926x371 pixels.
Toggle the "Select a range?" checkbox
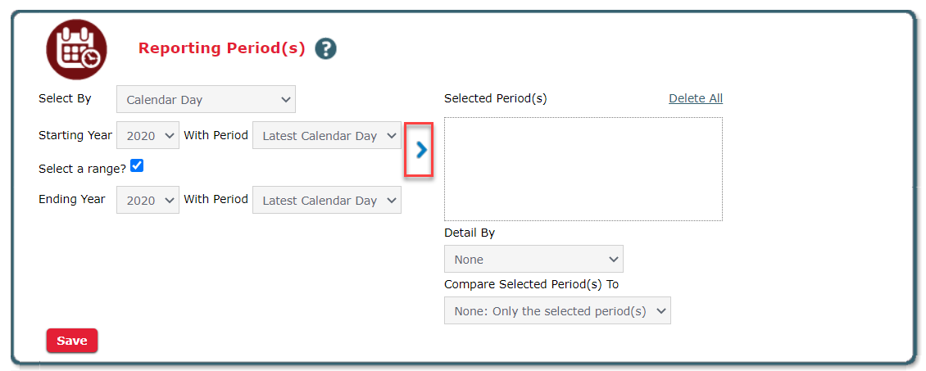(x=137, y=166)
